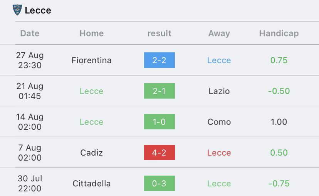
Task: Click the Como away team name
Action: [x=219, y=122]
